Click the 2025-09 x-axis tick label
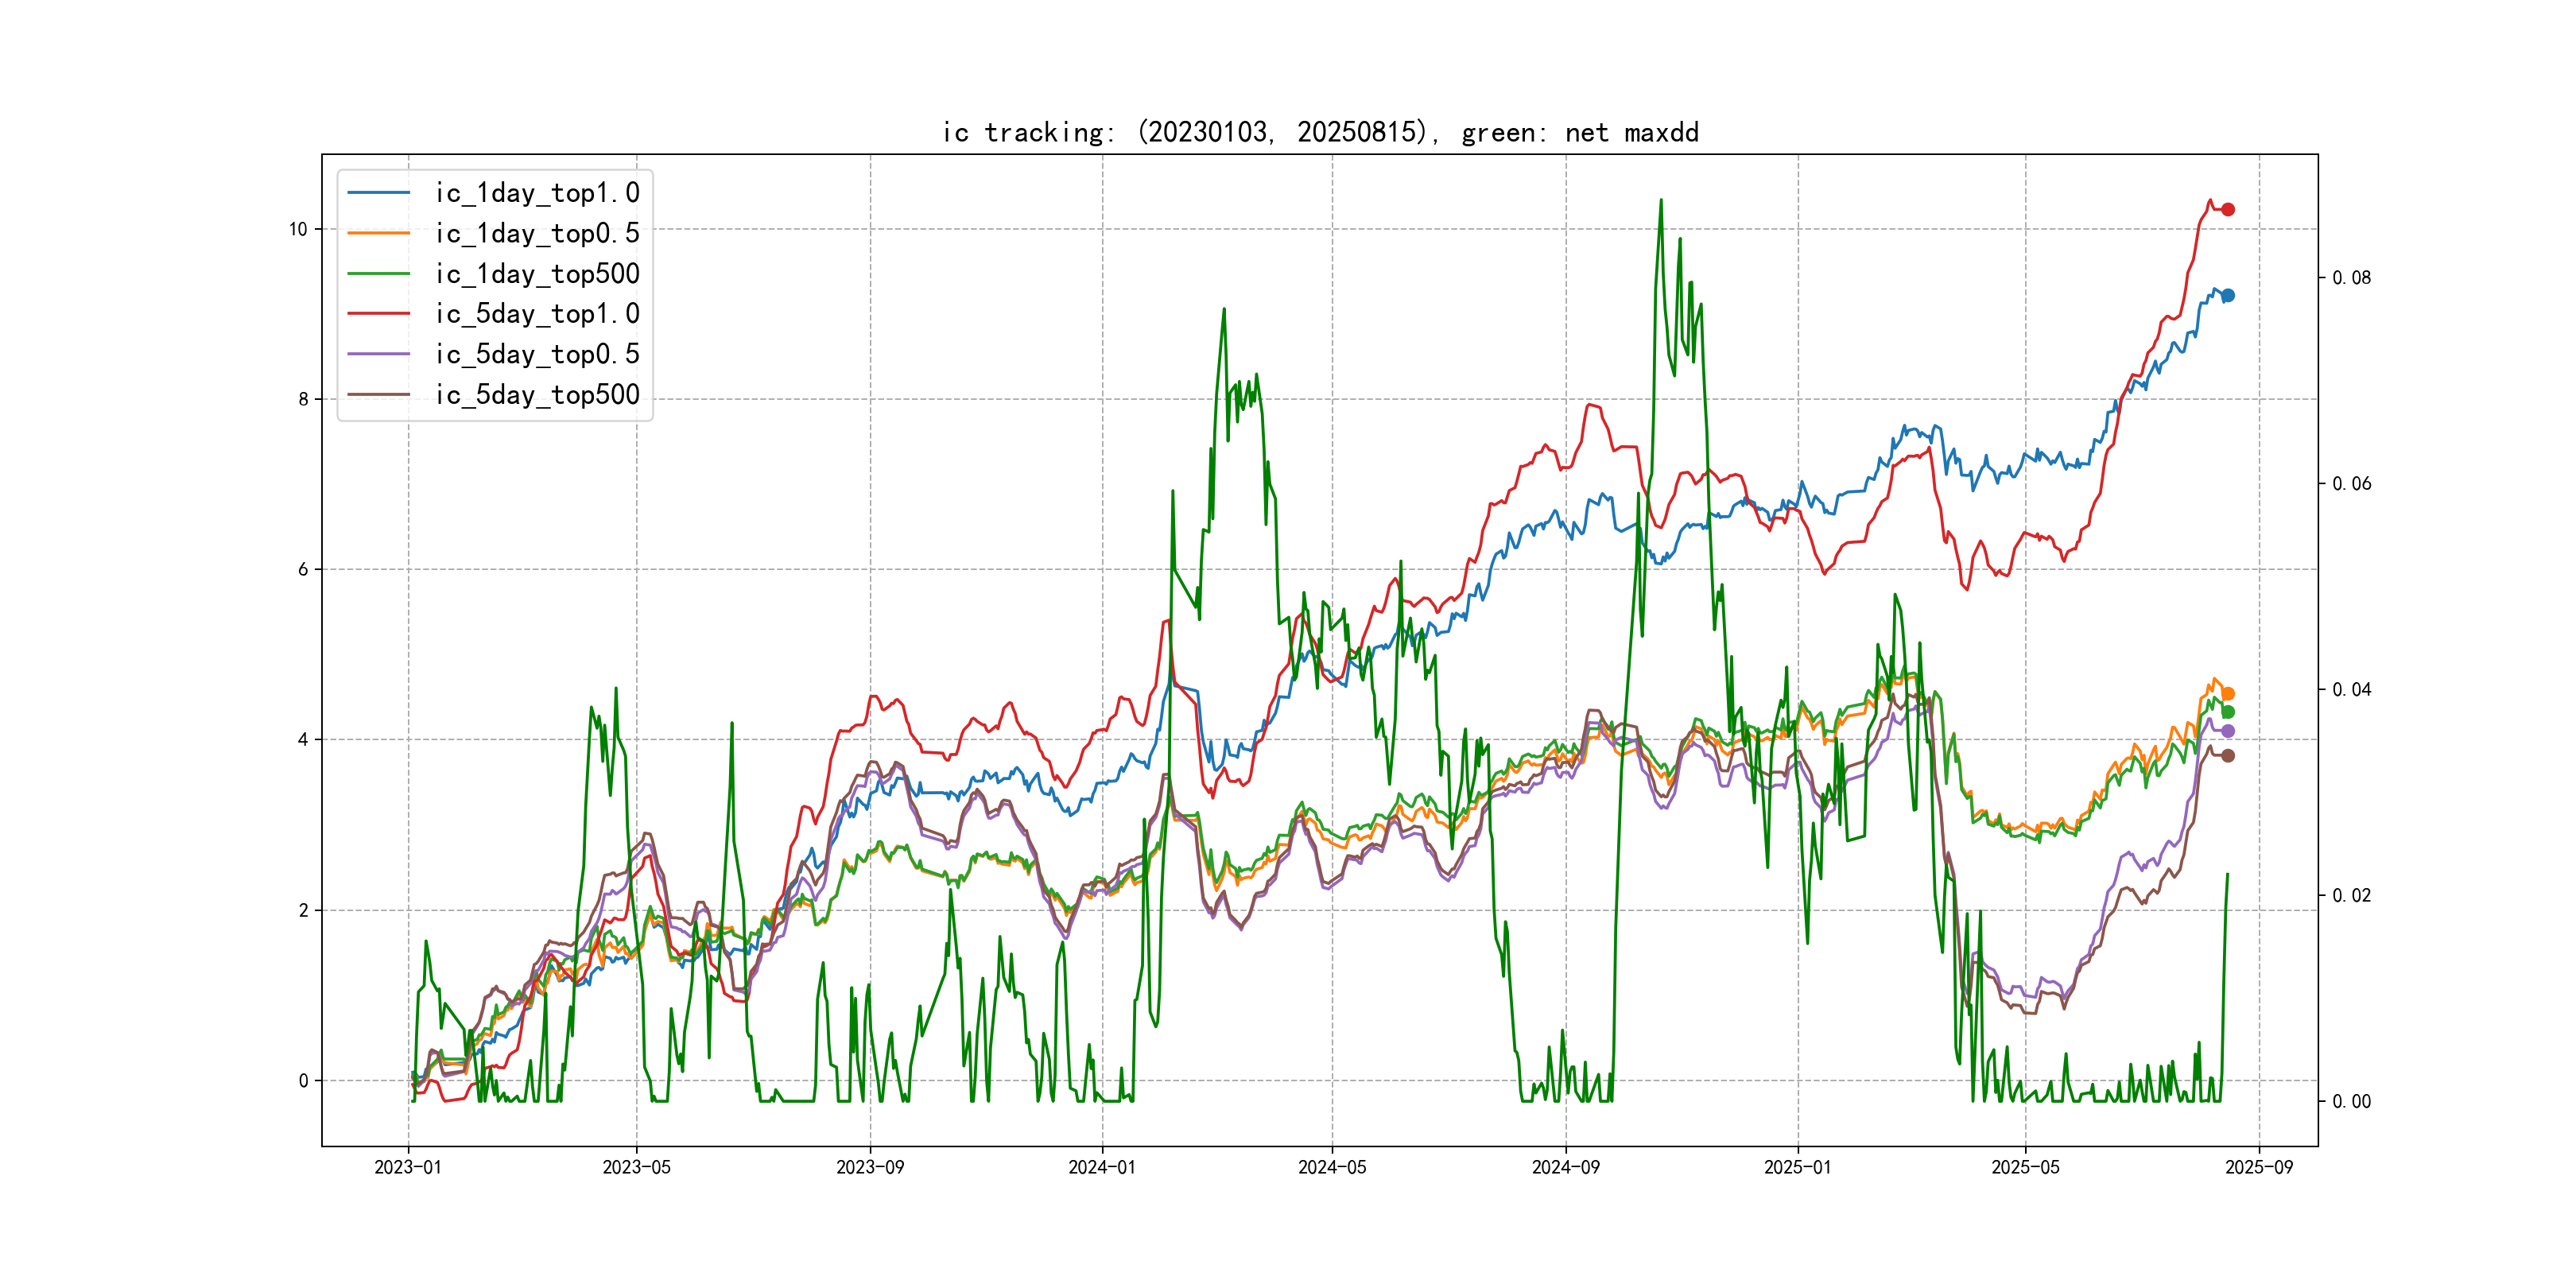 coord(2259,1167)
